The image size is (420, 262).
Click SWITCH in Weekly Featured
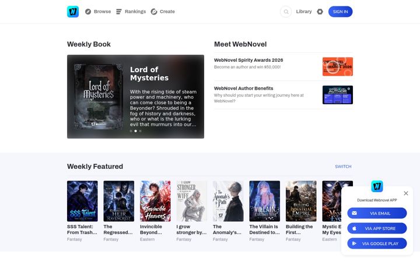[343, 167]
